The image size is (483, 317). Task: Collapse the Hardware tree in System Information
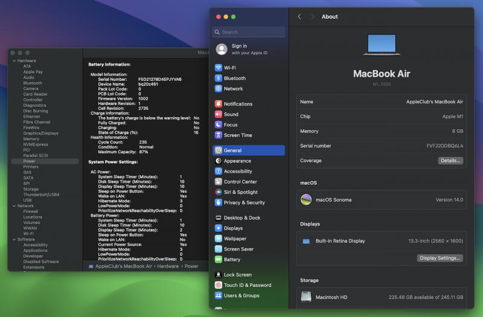click(x=14, y=61)
